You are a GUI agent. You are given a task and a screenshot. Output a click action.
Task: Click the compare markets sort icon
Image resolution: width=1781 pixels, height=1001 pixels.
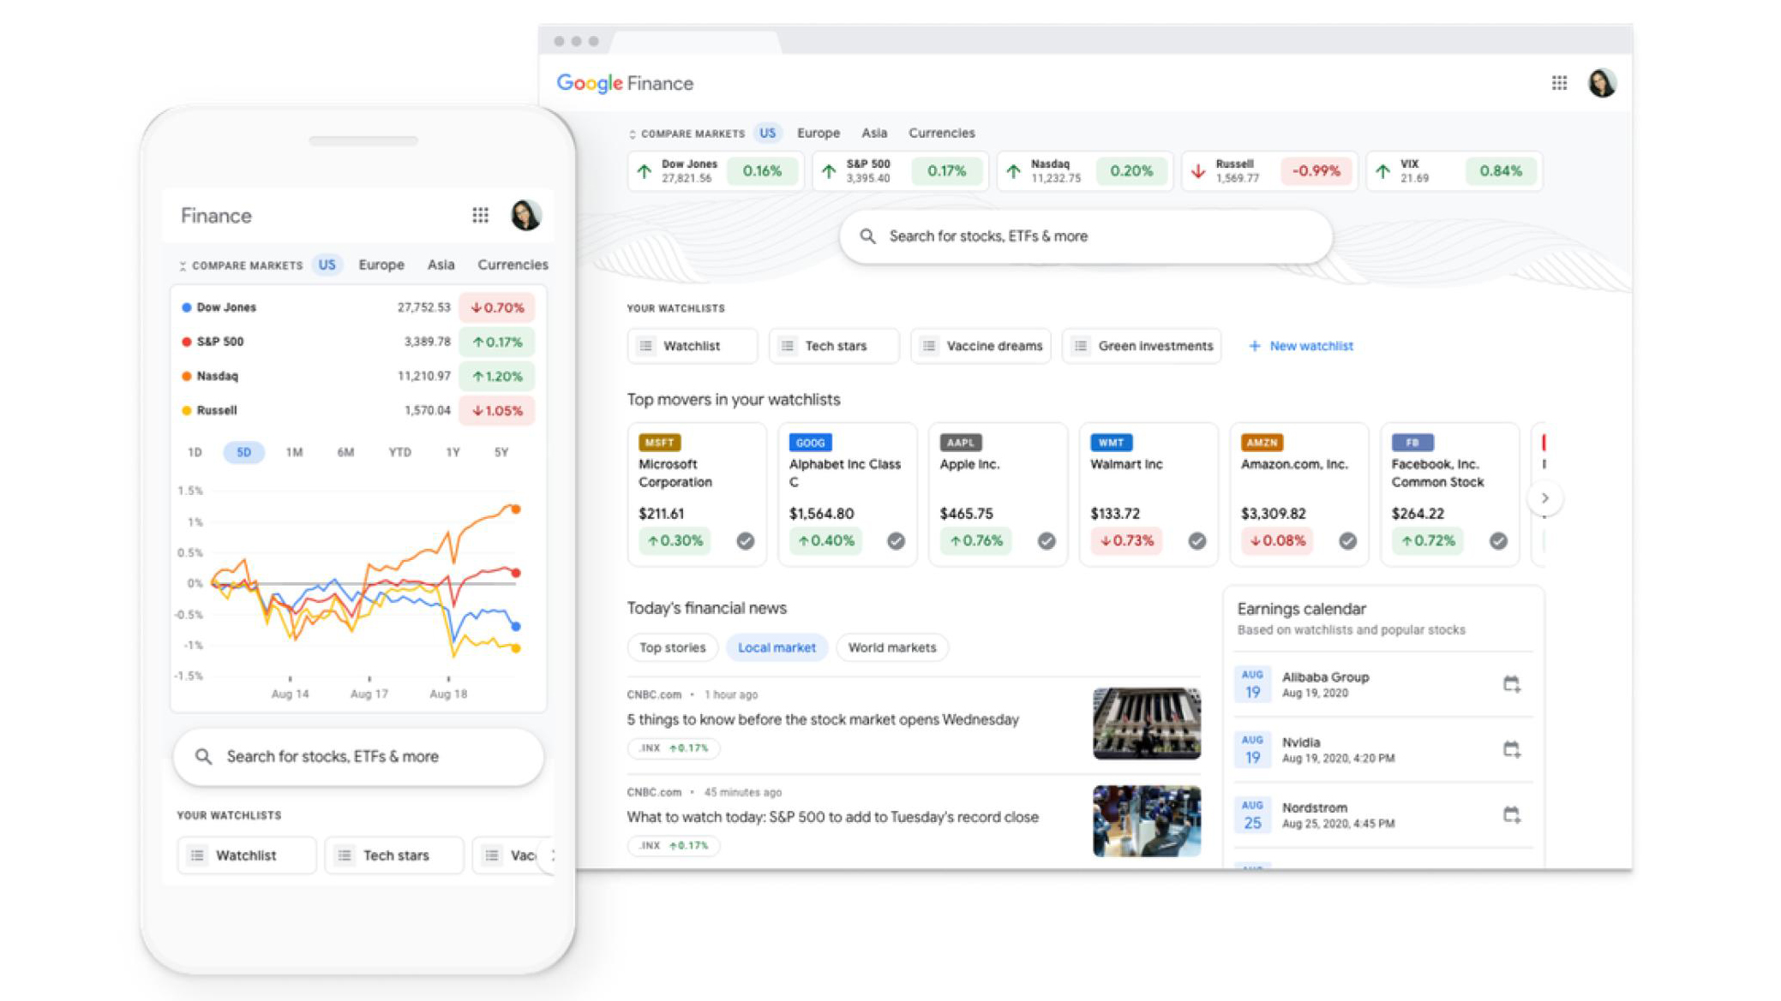[x=633, y=133]
